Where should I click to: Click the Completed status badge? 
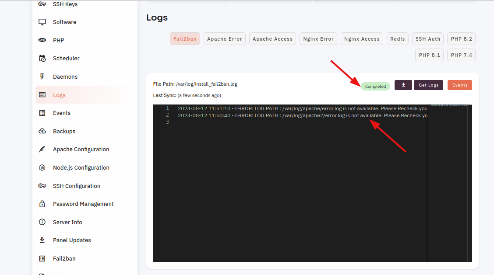[376, 86]
